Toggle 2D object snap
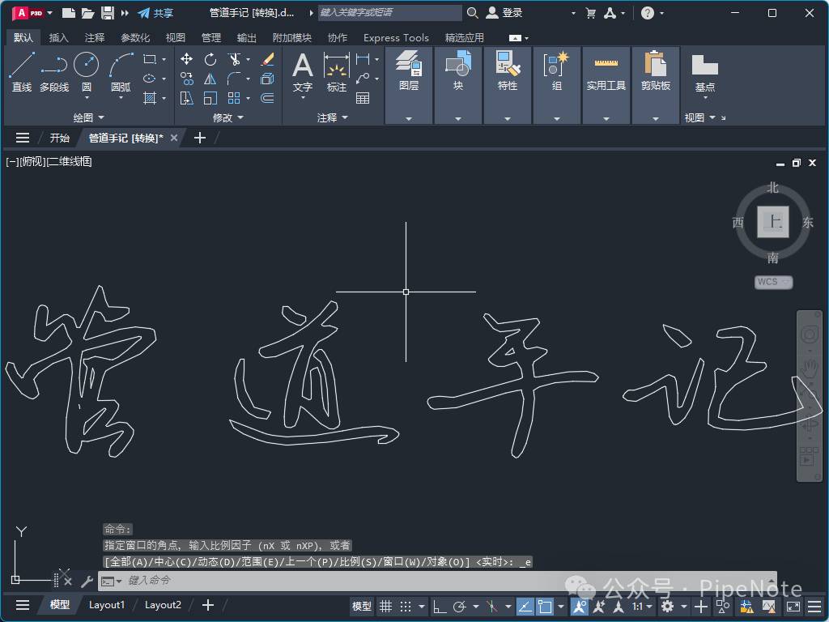 click(x=545, y=606)
